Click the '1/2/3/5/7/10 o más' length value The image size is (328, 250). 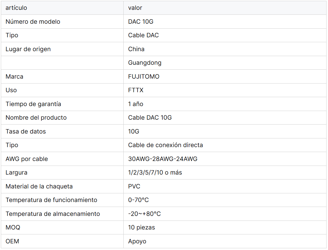coord(155,173)
